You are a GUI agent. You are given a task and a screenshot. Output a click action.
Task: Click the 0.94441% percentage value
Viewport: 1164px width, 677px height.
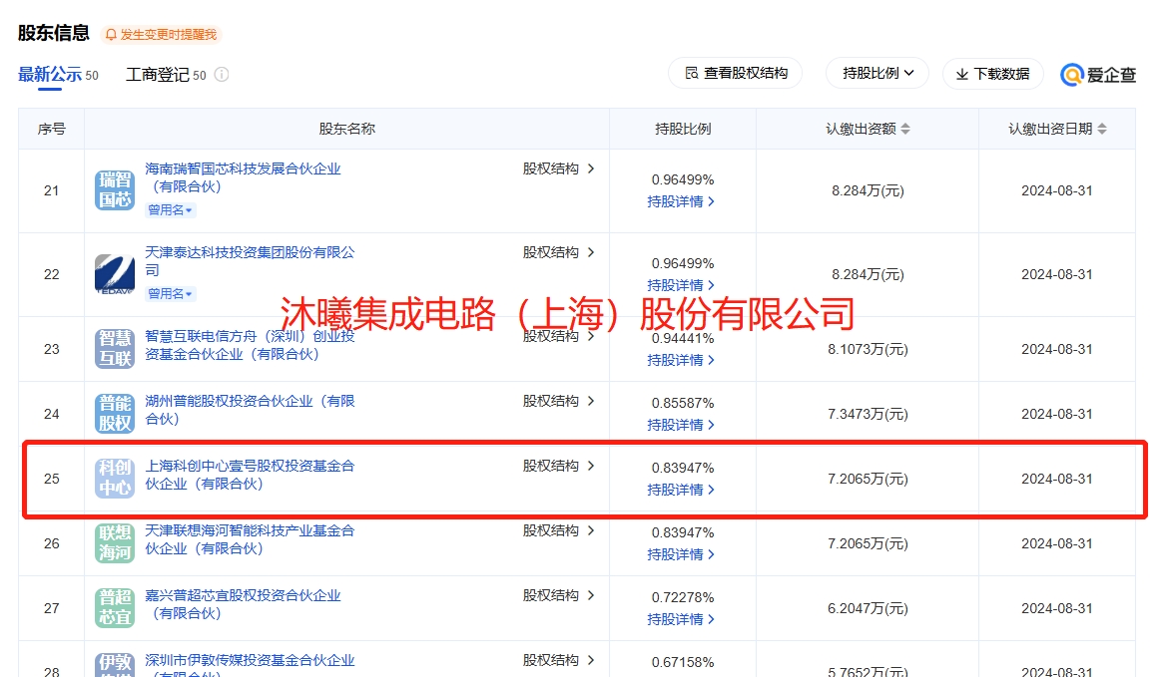[683, 339]
